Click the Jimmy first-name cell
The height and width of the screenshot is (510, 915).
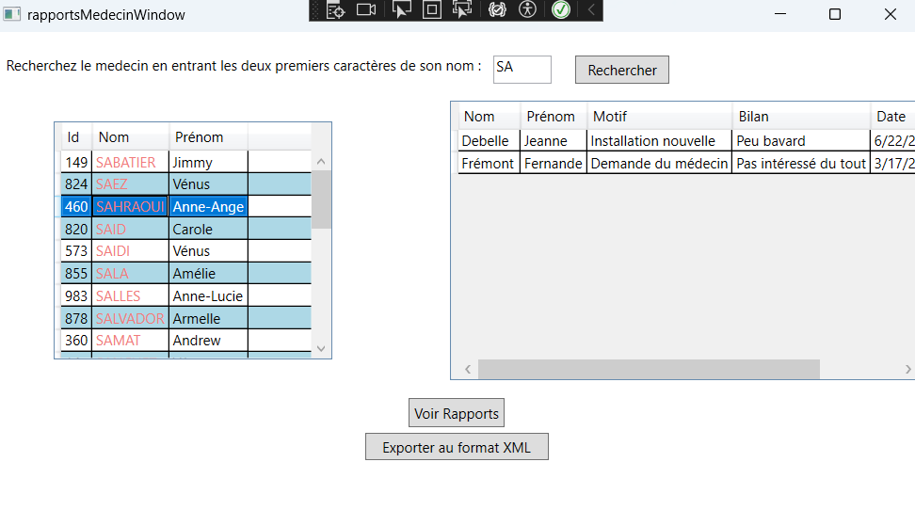[208, 162]
